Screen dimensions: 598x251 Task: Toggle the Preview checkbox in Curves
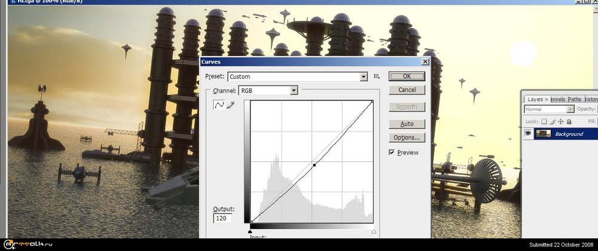(392, 152)
